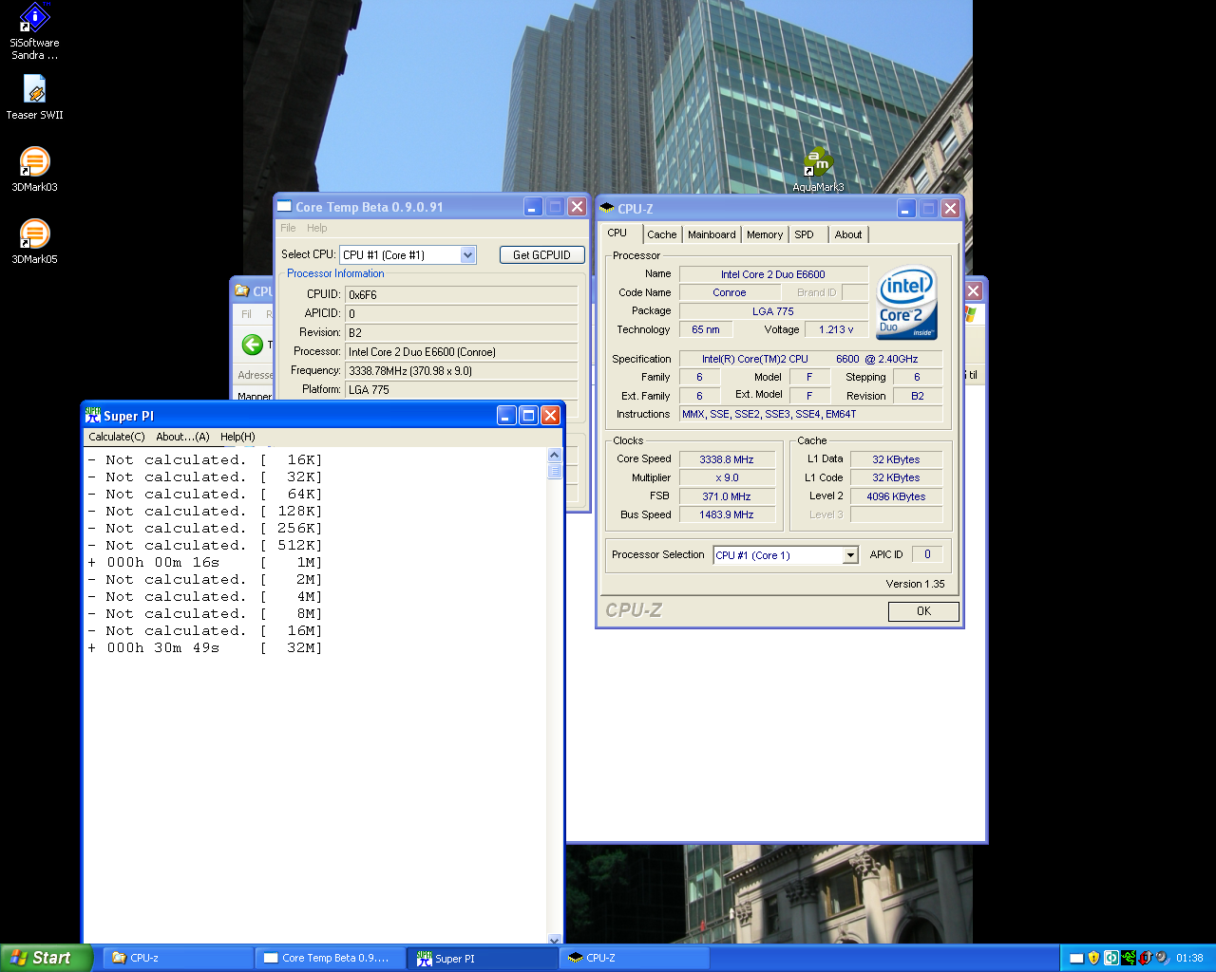This screenshot has height=972, width=1216.
Task: Click the 1M result line in Super PI
Action: (x=204, y=562)
